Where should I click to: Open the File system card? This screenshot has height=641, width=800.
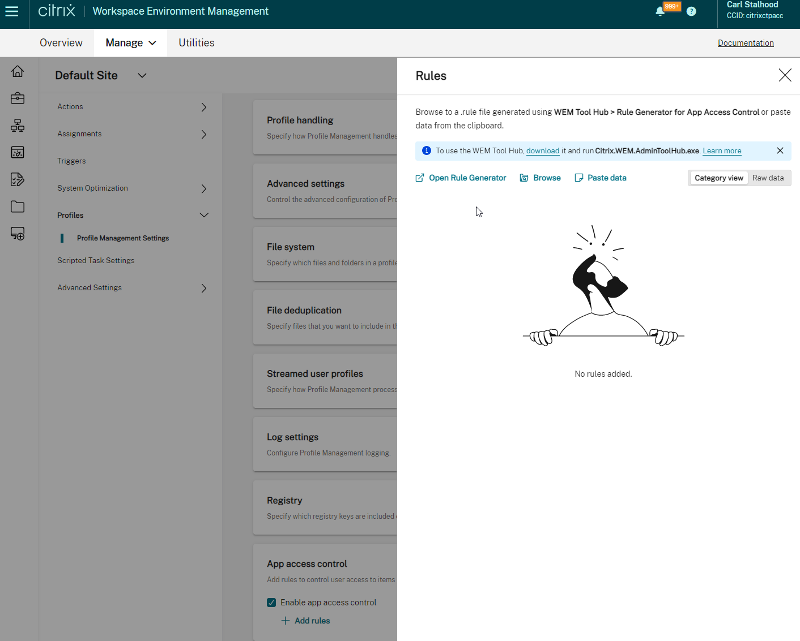pyautogui.click(x=325, y=254)
